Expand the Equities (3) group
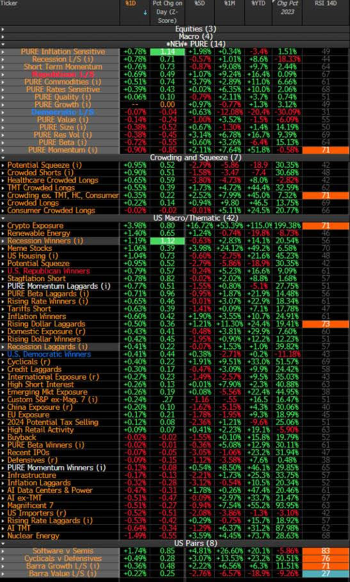Screen dimensions: 350x582 (x=3, y=29)
